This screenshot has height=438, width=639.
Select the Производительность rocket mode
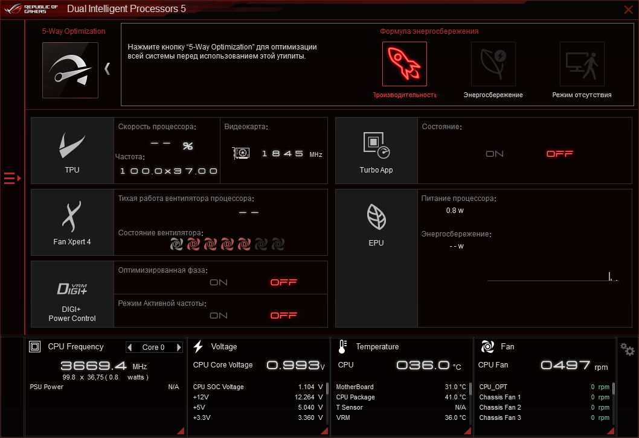[x=404, y=64]
